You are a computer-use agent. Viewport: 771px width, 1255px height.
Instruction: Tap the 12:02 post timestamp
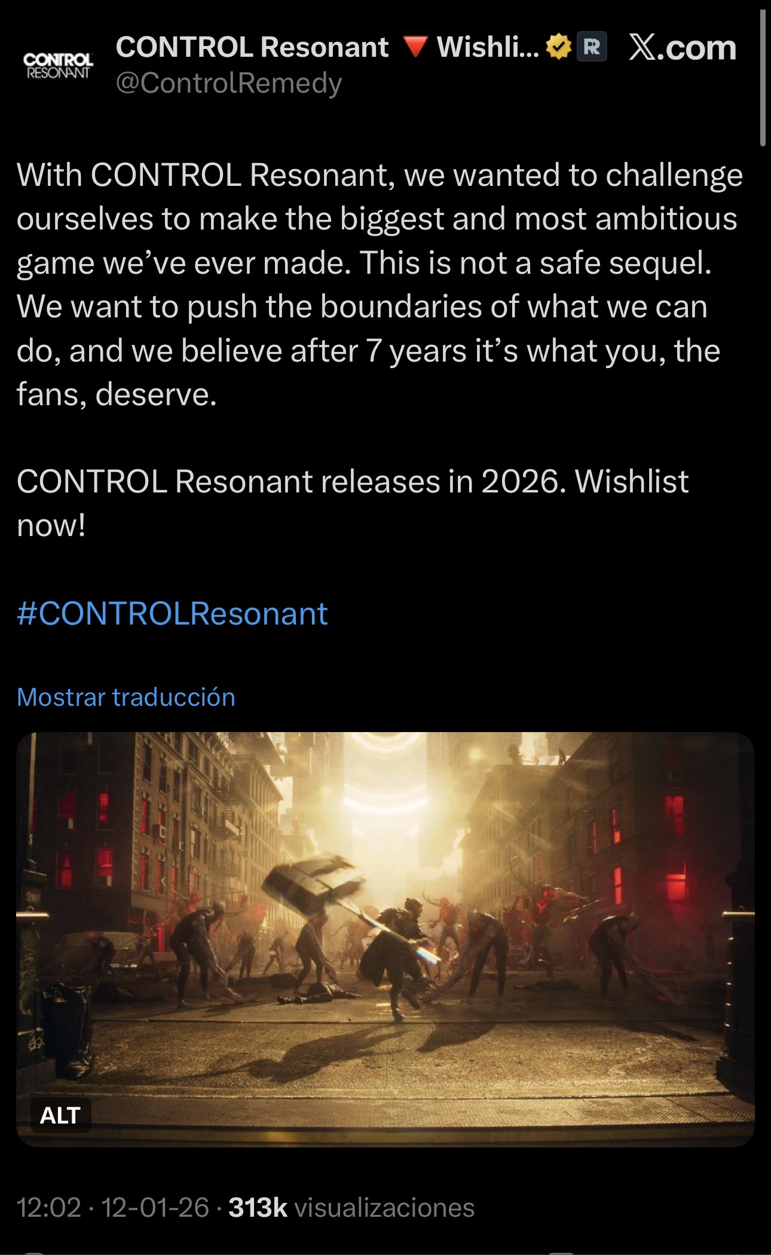click(49, 1207)
